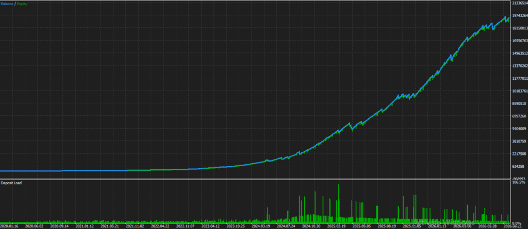The width and height of the screenshot is (528, 229).
Task: Click the 2020.01.16 date label
Action: click(8, 226)
